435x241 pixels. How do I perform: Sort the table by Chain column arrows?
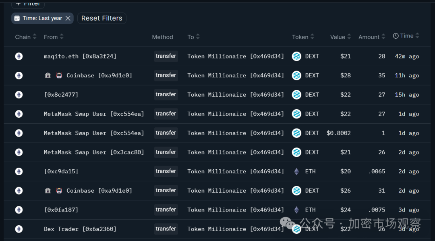pos(35,36)
